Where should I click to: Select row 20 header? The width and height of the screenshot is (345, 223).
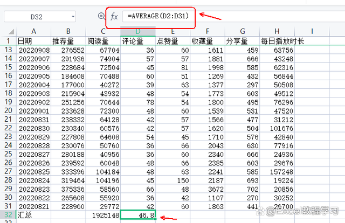8,110
